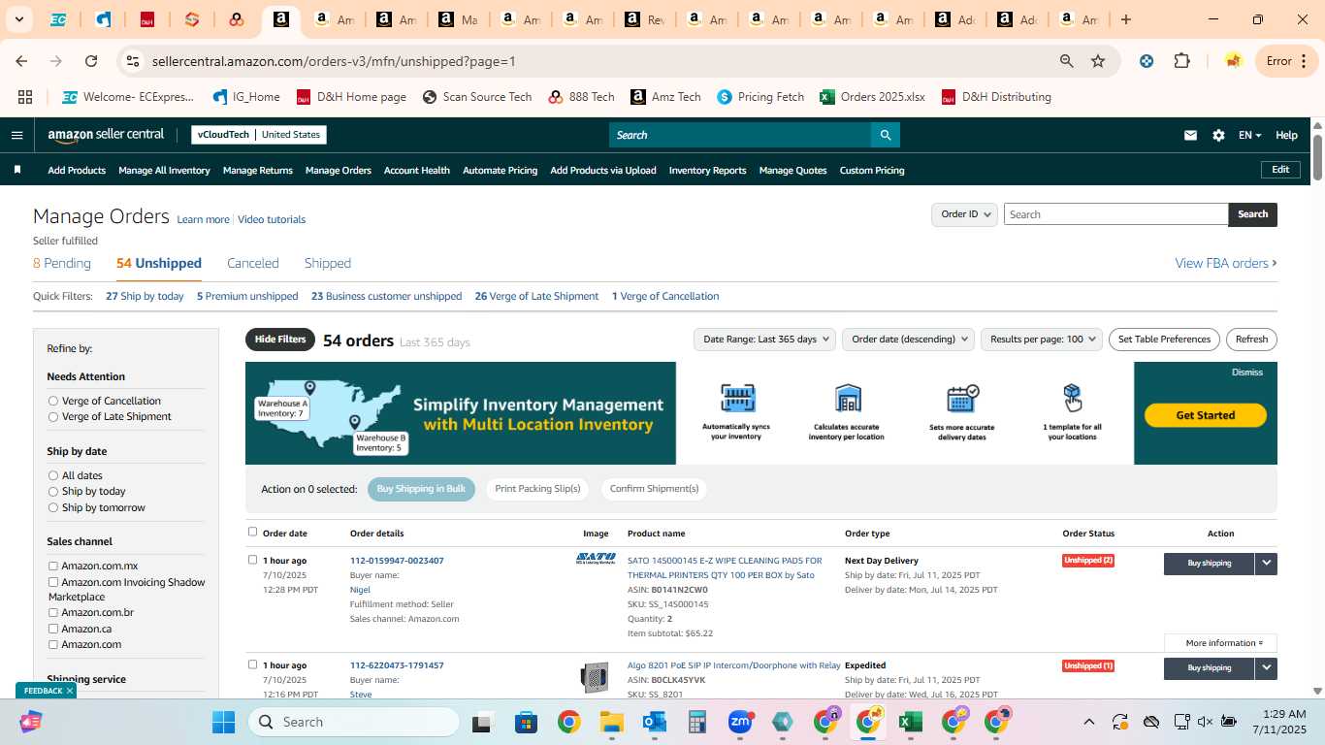Check the Amazon.com.br sales channel
This screenshot has width=1325, height=745.
tap(53, 613)
